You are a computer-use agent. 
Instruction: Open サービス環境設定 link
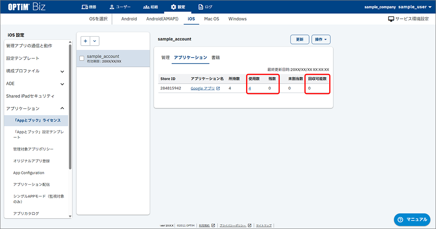(412, 19)
